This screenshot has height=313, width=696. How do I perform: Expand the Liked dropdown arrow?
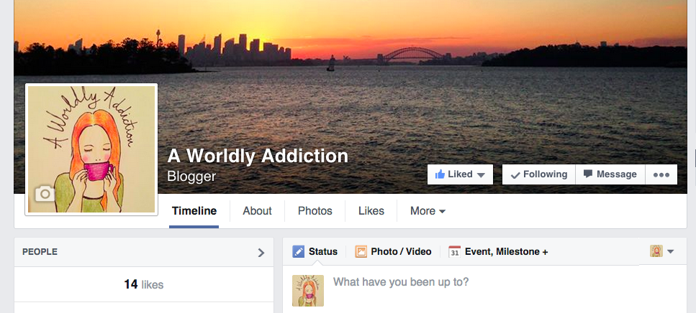(481, 175)
